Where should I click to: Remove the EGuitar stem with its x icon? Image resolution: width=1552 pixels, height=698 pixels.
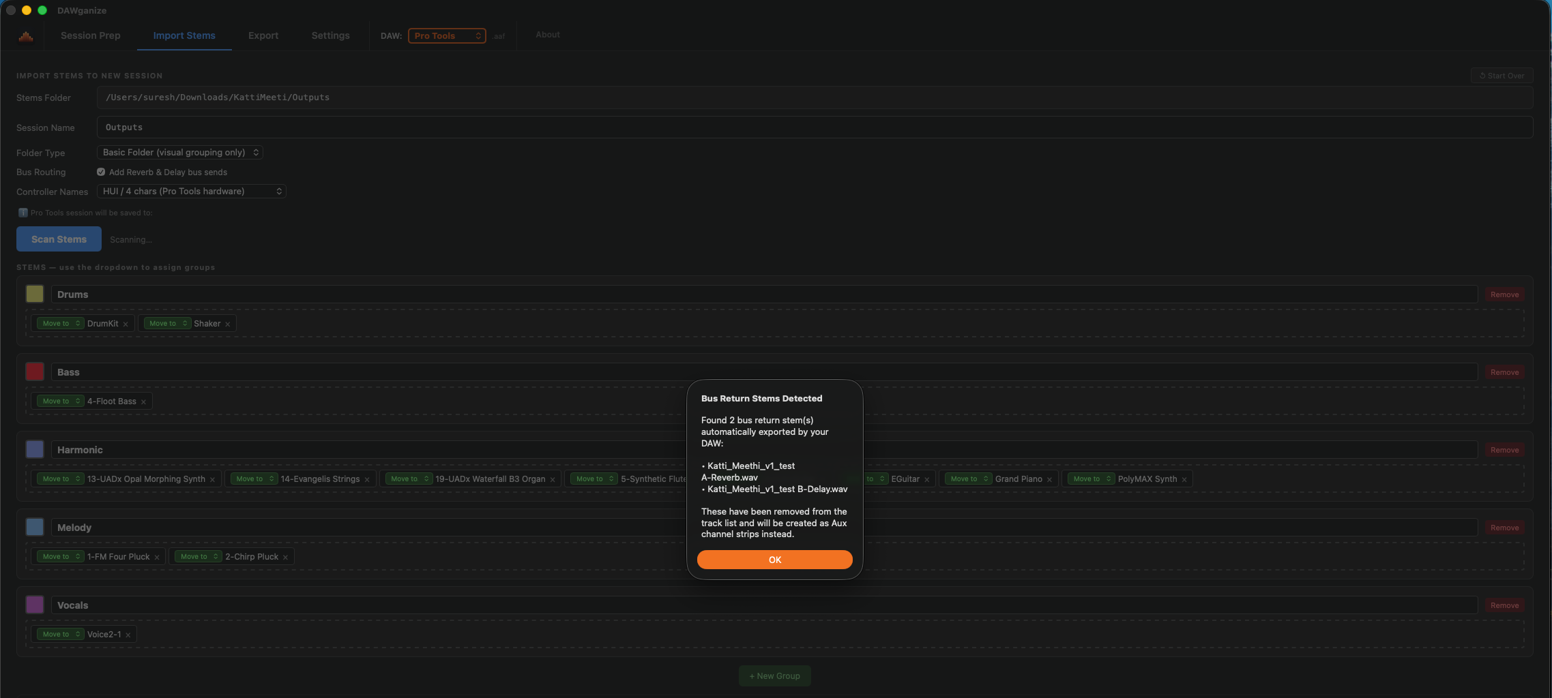tap(927, 479)
